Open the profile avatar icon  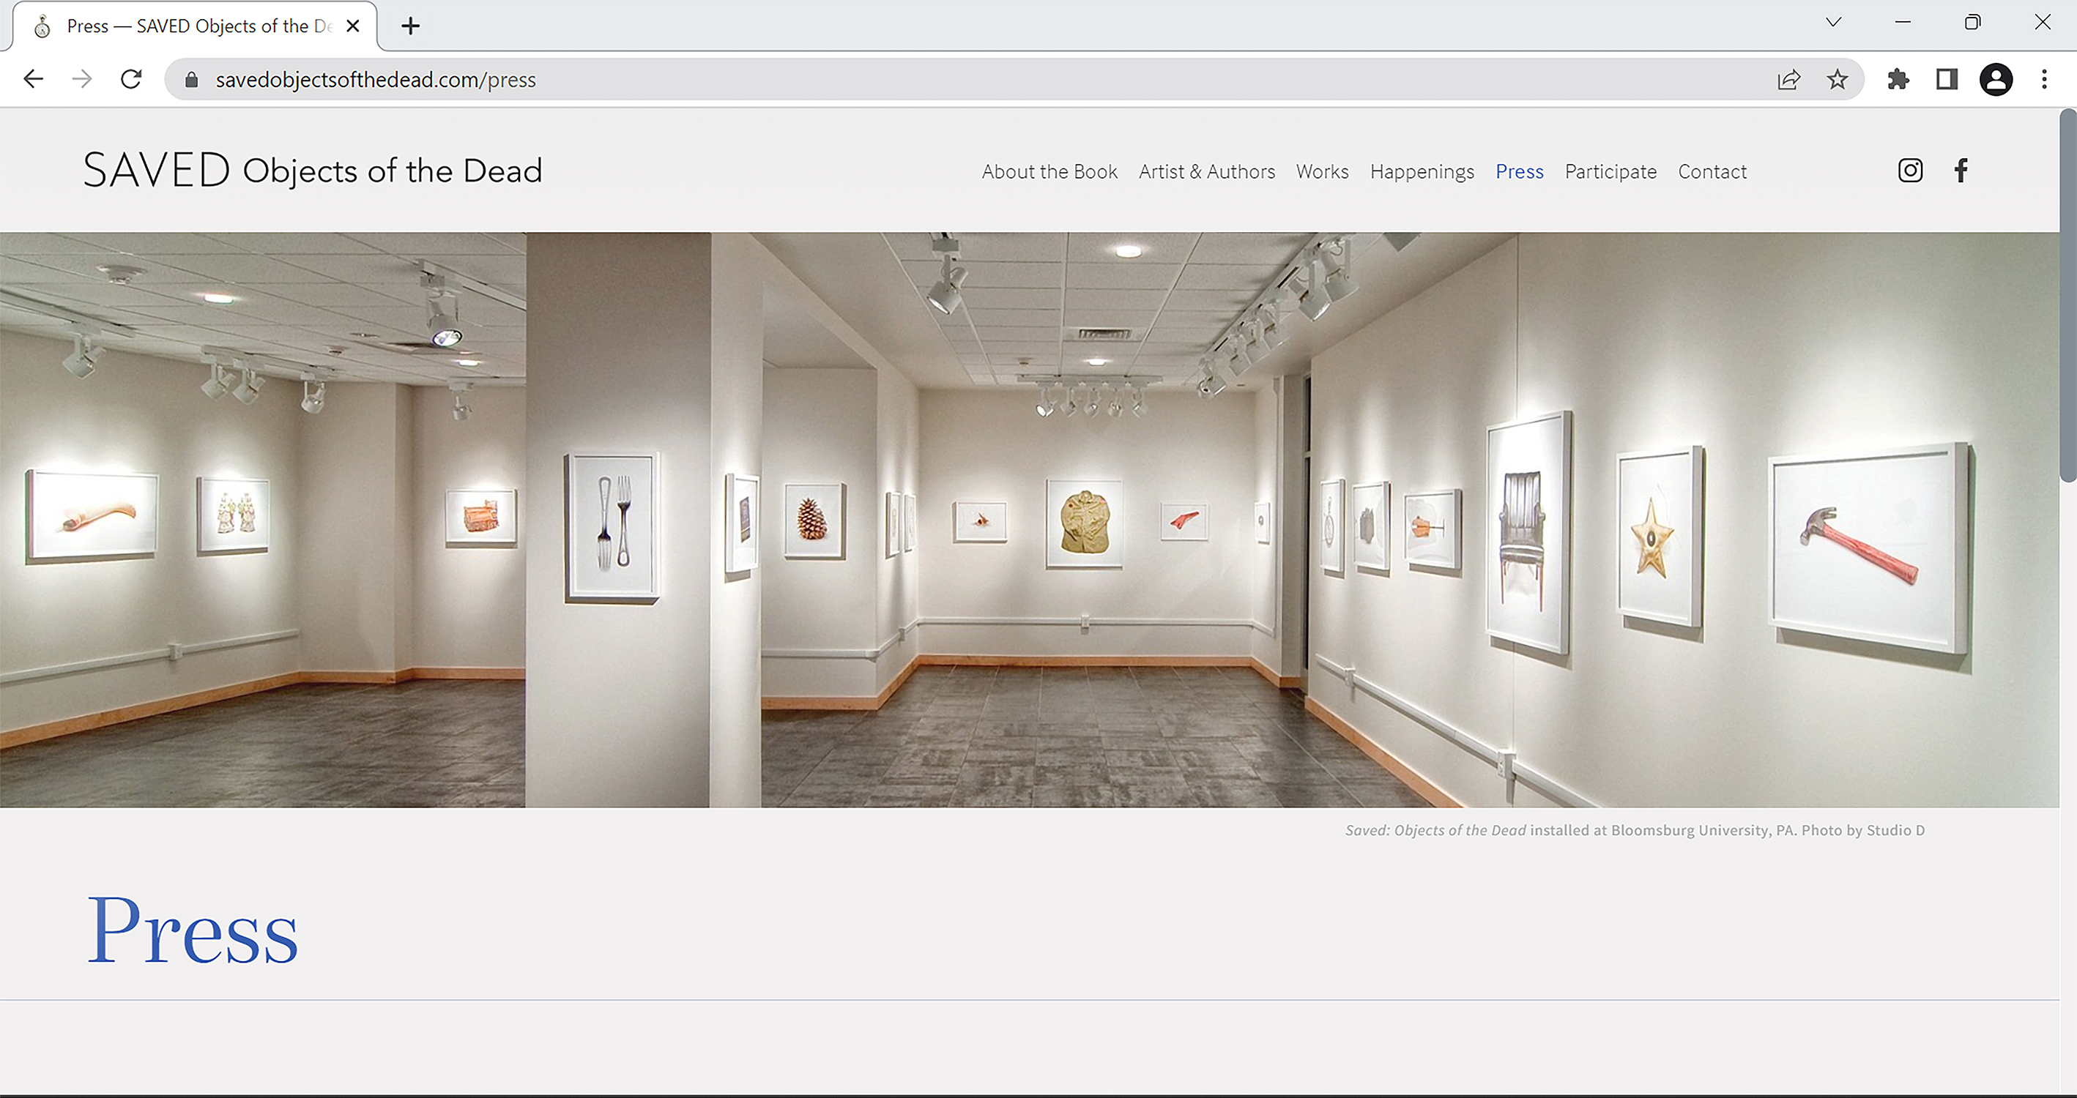pos(1996,79)
